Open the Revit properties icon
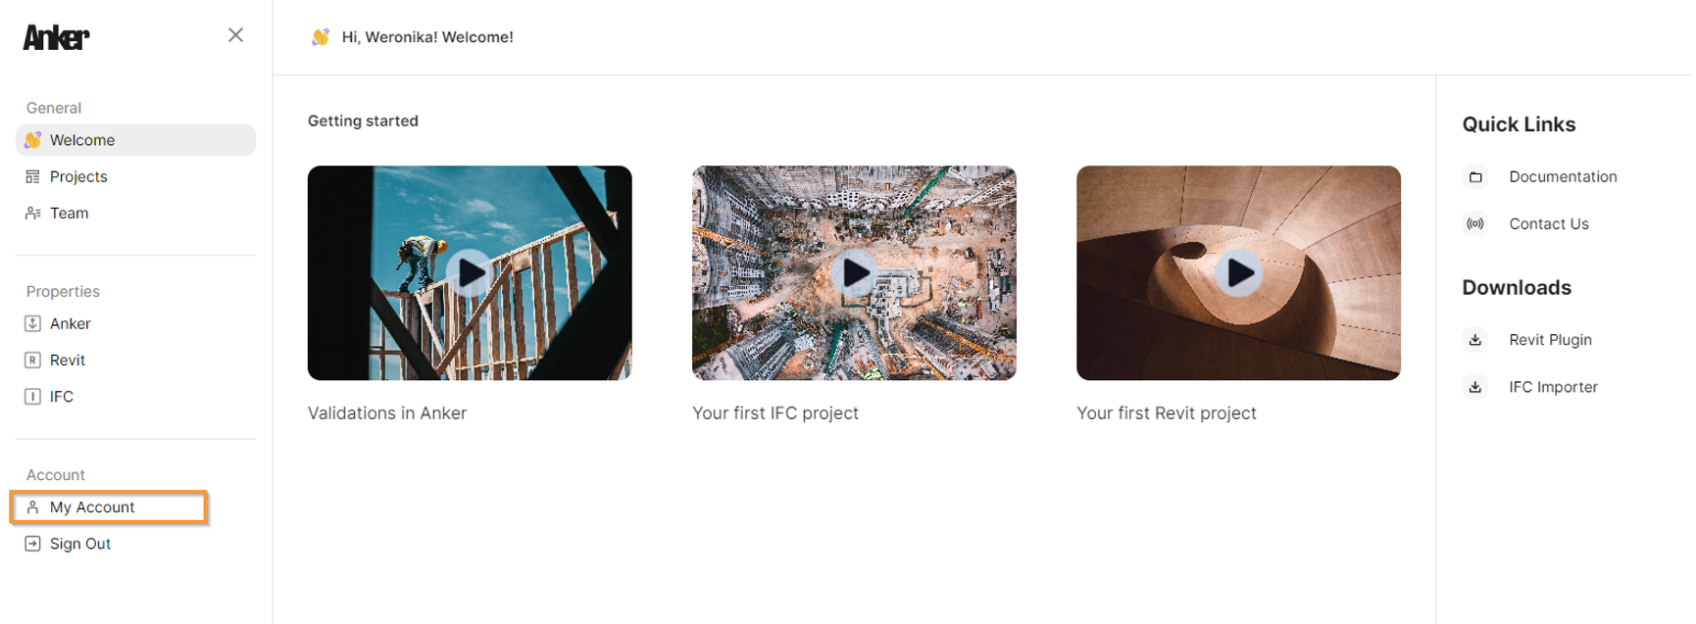1696x624 pixels. 32,360
